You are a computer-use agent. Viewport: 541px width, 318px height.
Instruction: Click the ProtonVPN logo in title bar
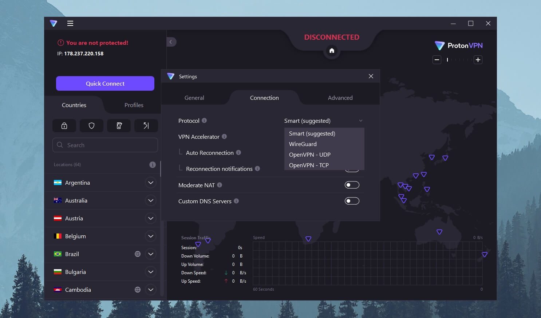click(x=54, y=23)
